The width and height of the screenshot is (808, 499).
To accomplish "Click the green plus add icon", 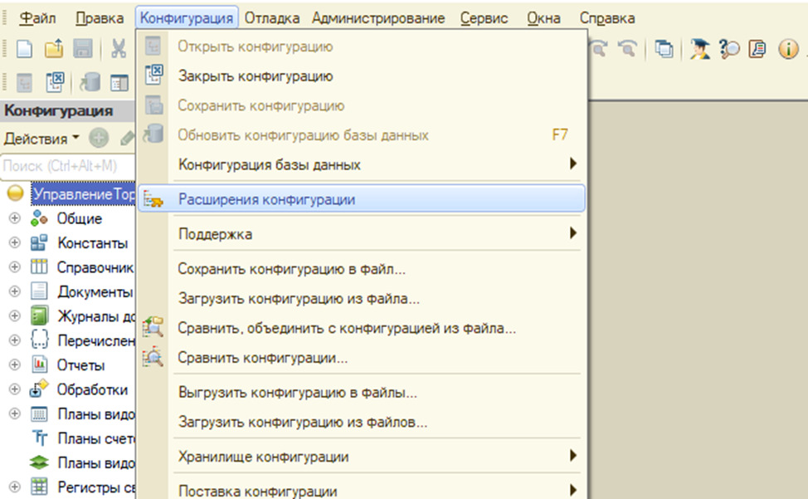I will [99, 138].
